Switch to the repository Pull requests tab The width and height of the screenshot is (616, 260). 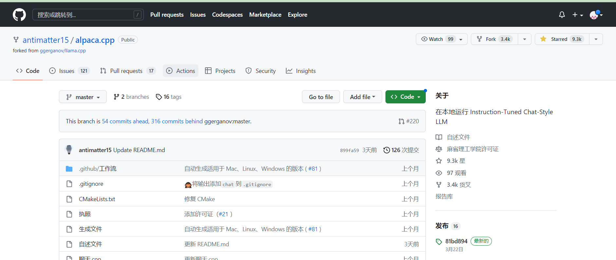[128, 71]
